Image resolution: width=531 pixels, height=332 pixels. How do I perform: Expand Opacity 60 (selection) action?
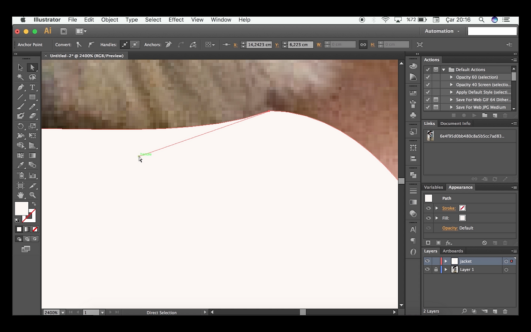point(451,77)
